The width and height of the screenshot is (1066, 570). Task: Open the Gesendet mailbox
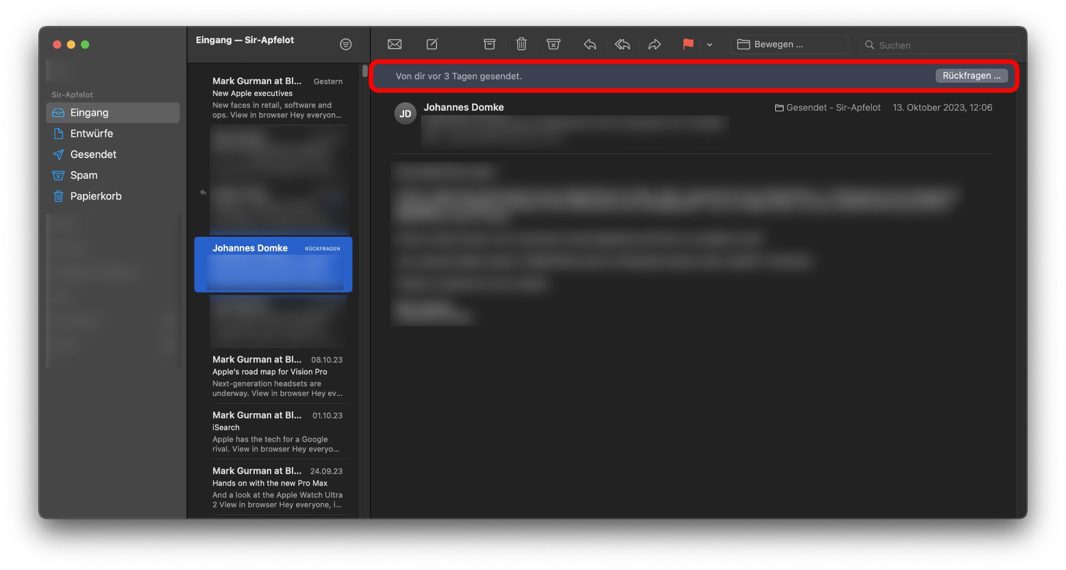coord(113,154)
